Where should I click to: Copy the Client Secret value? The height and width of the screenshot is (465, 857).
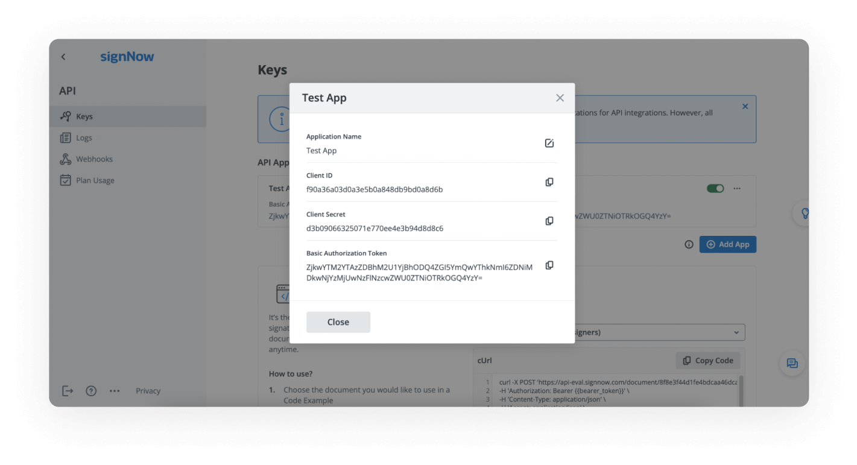click(x=549, y=221)
